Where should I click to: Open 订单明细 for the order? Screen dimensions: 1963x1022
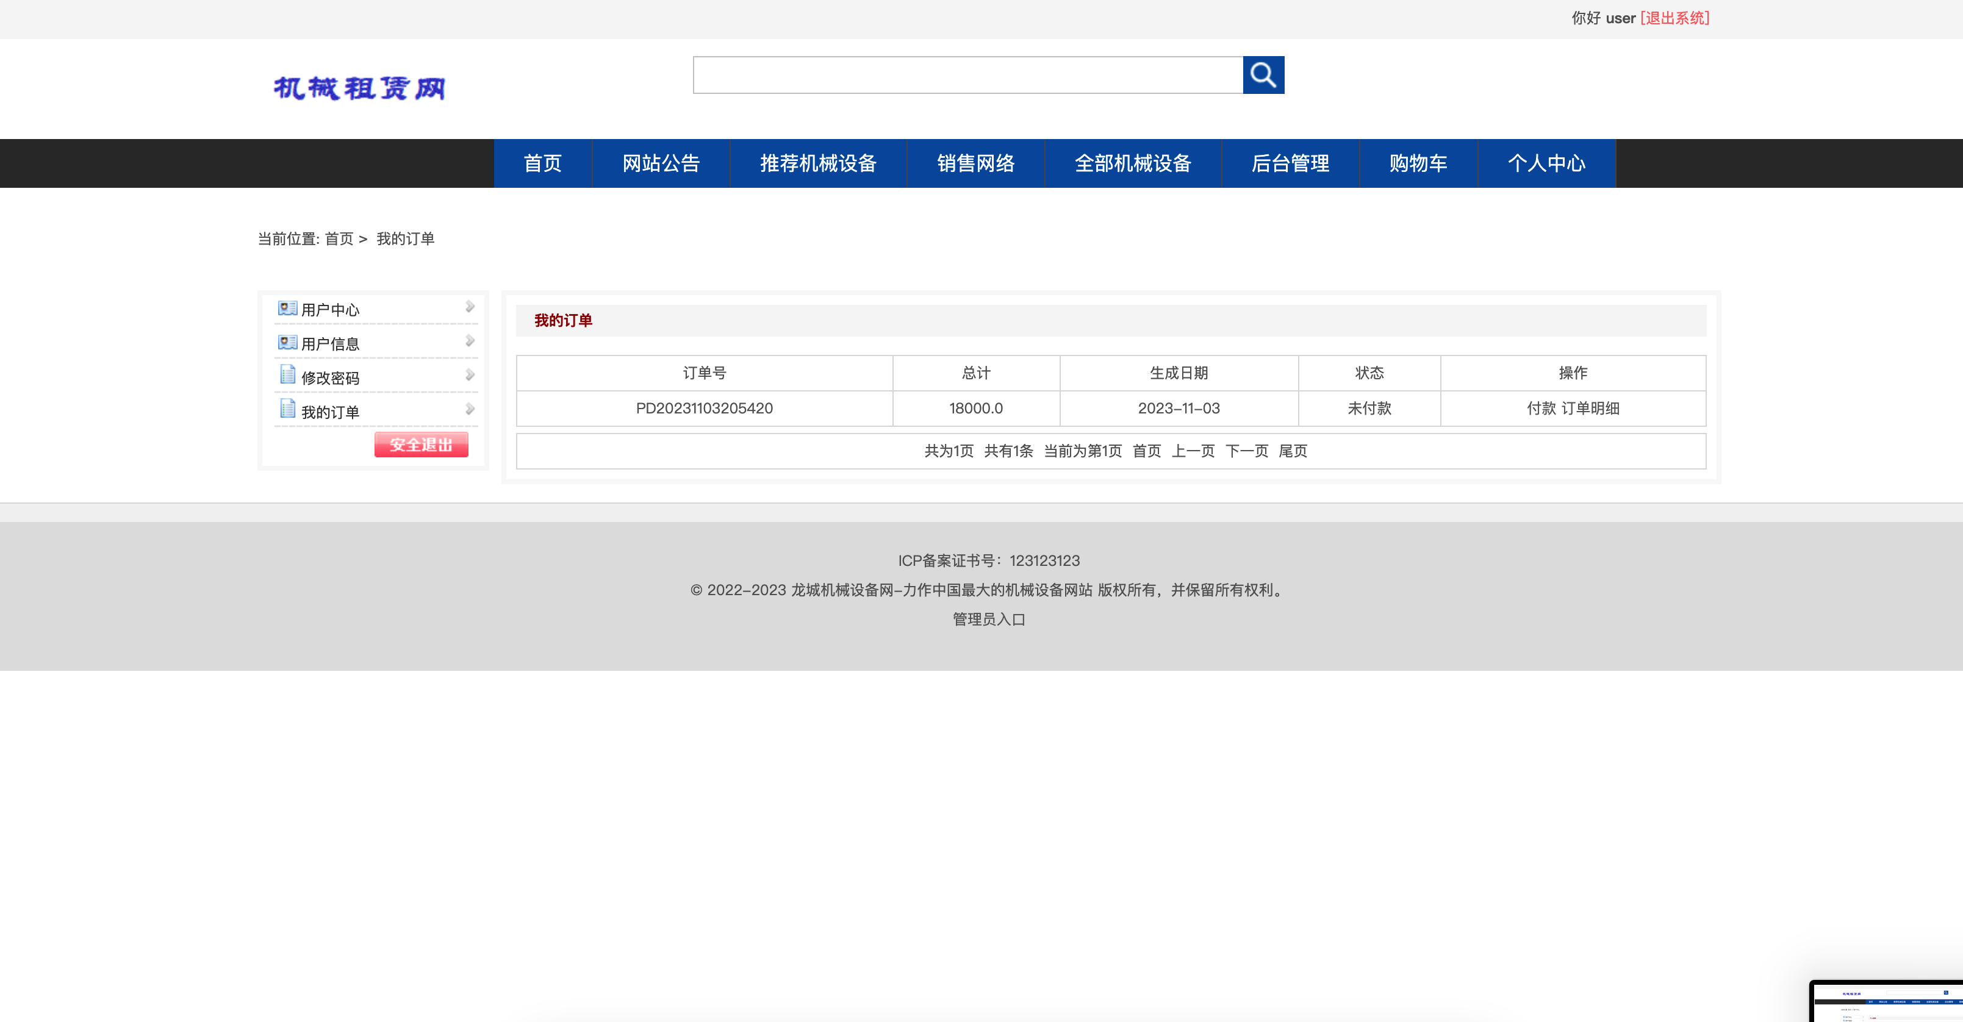coord(1590,408)
